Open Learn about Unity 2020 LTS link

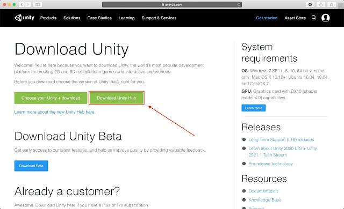pos(283,152)
